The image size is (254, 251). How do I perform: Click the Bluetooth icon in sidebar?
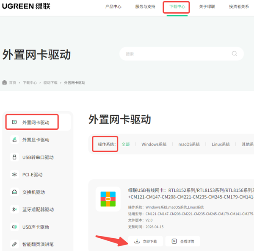14,209
